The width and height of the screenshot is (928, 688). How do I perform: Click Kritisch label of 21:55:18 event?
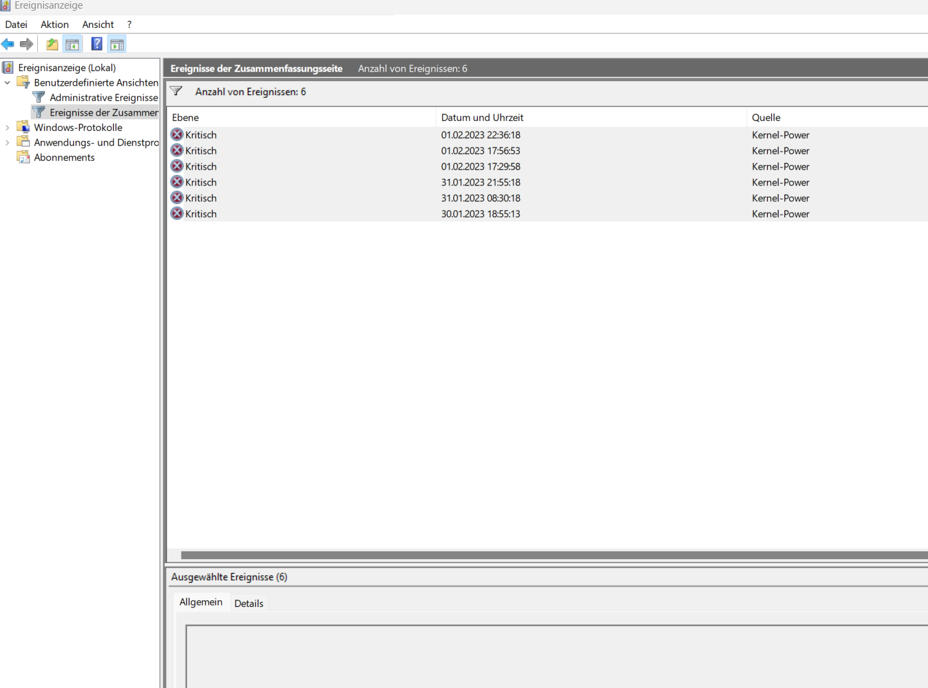click(x=201, y=182)
